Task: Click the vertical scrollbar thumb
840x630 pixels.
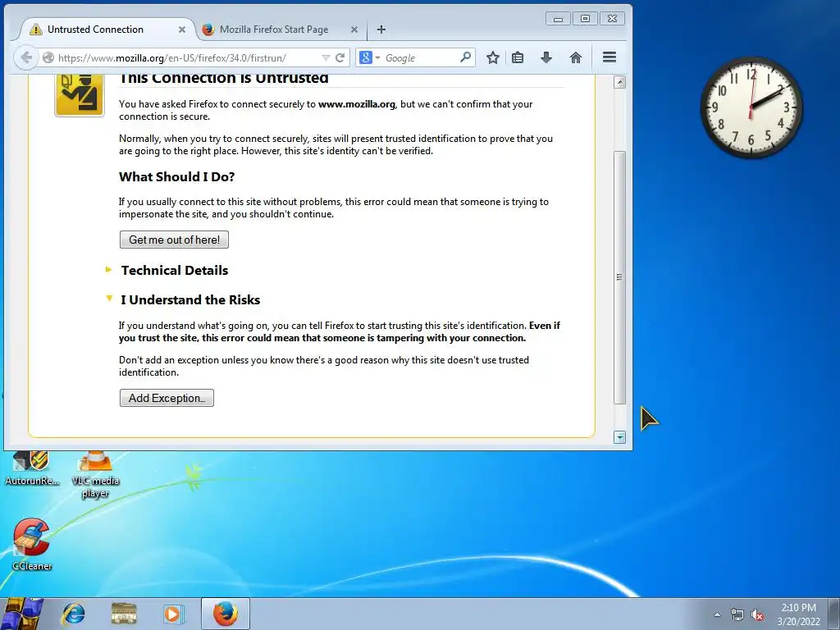Action: (620, 277)
